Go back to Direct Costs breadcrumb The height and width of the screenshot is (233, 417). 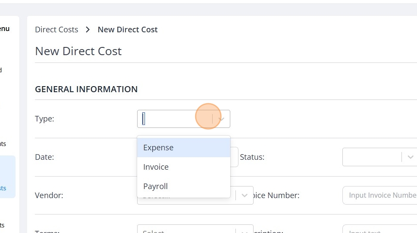click(x=56, y=30)
